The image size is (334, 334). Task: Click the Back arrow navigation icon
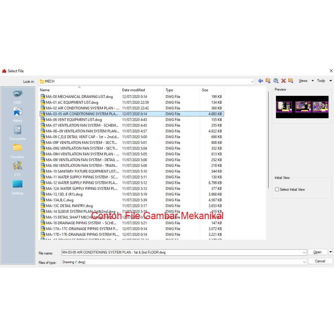[x=260, y=81]
